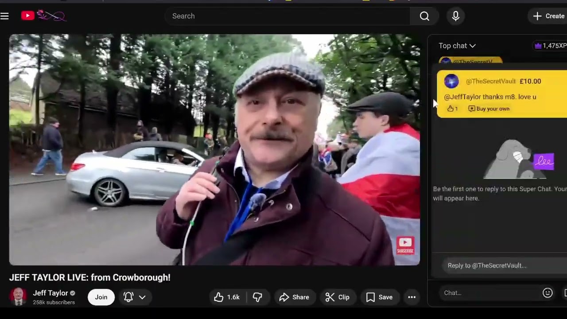Click the video player to pause
The image size is (567, 319).
pyautogui.click(x=214, y=150)
